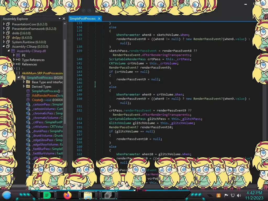
Task: Click the System.Runtime assembly icon
Action: (x=8, y=42)
